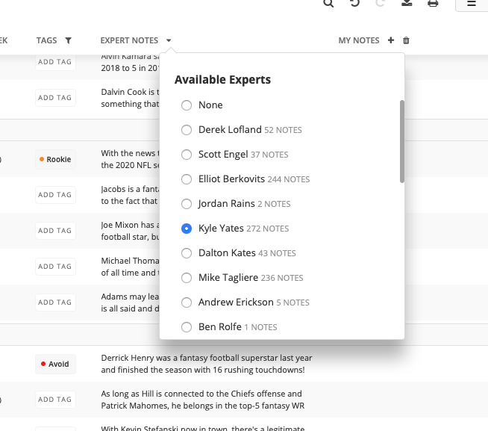Select Ben Rolfe radio option
This screenshot has width=488, height=431.
pyautogui.click(x=187, y=327)
